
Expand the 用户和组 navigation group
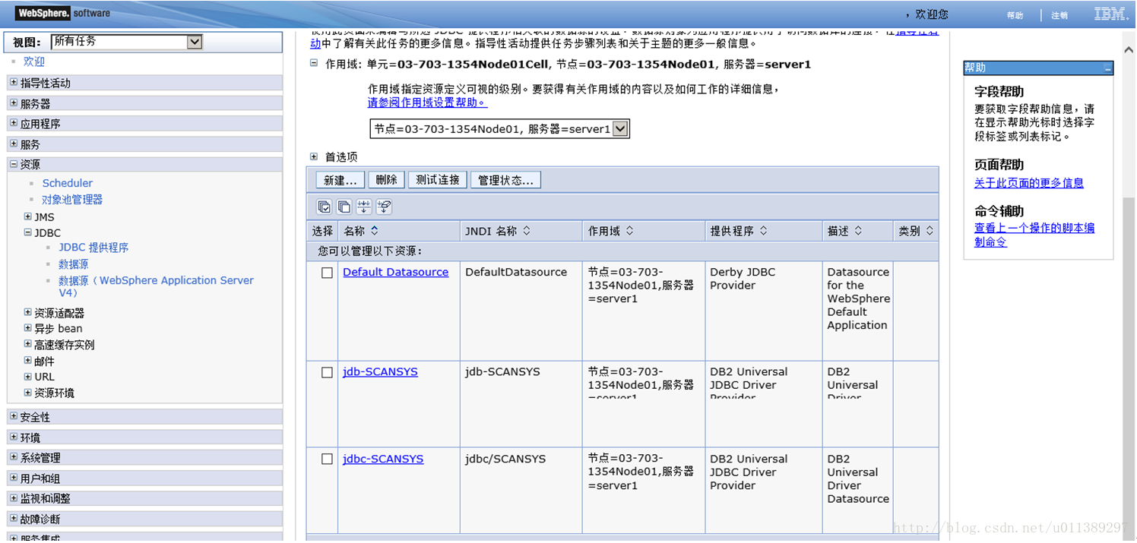[x=14, y=478]
